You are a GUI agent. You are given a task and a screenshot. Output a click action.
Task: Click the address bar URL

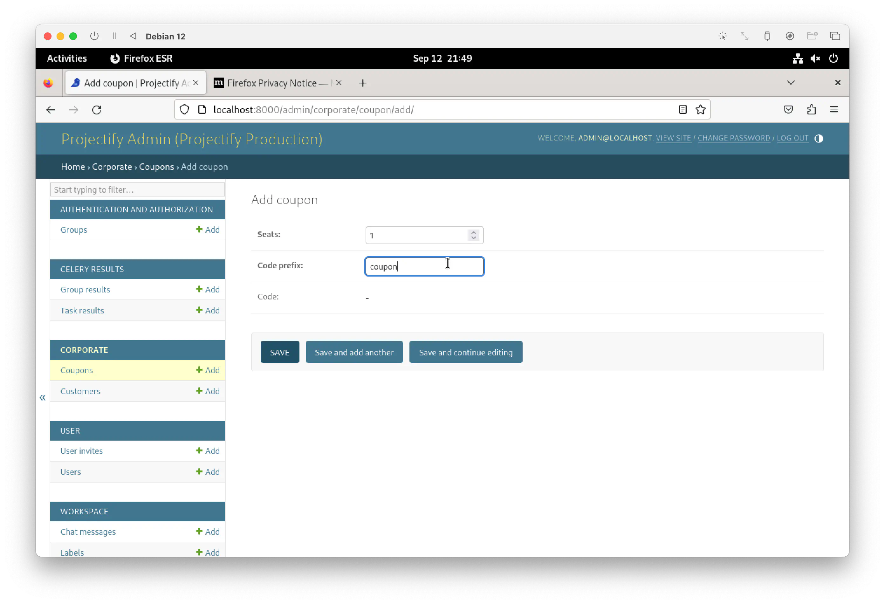point(313,110)
